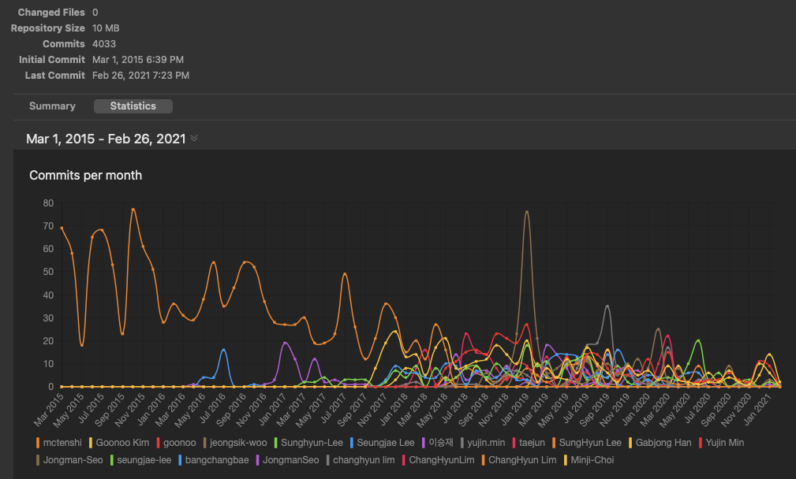The height and width of the screenshot is (479, 796).
Task: Select Goonoo Kim in the chart legend
Action: coord(119,443)
